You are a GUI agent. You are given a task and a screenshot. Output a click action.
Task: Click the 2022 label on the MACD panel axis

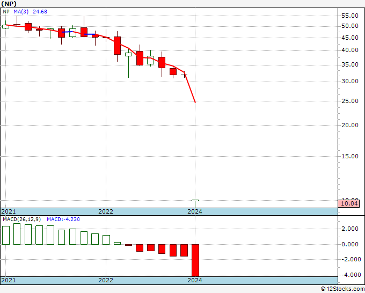(106, 280)
